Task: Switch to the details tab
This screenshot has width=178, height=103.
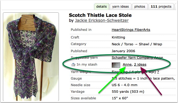Action: pos(101,7)
